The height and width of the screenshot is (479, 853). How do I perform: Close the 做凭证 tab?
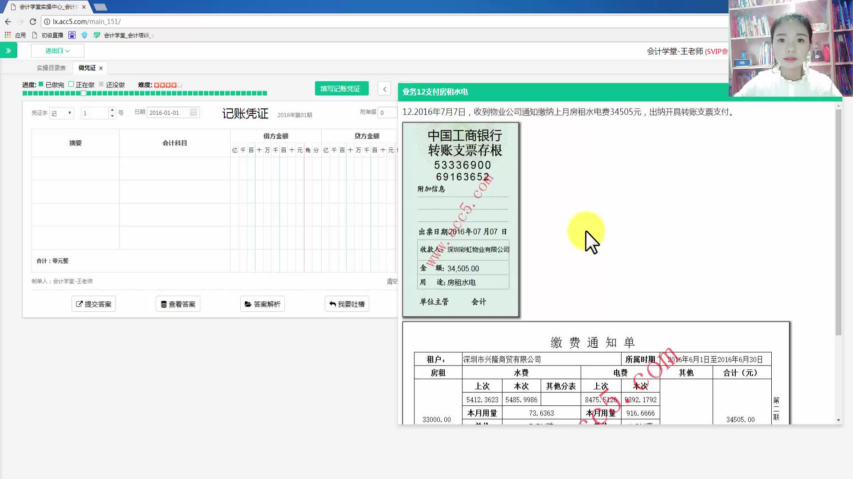(101, 68)
